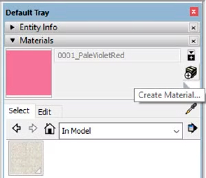Switch to the Select tab

(19, 111)
